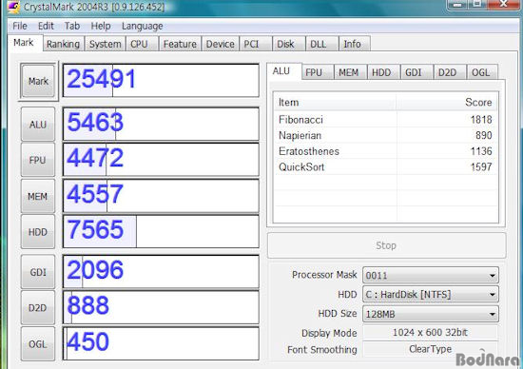Viewport: 523px width, 369px height.
Task: Show the GDI results sub-tab
Action: [416, 72]
